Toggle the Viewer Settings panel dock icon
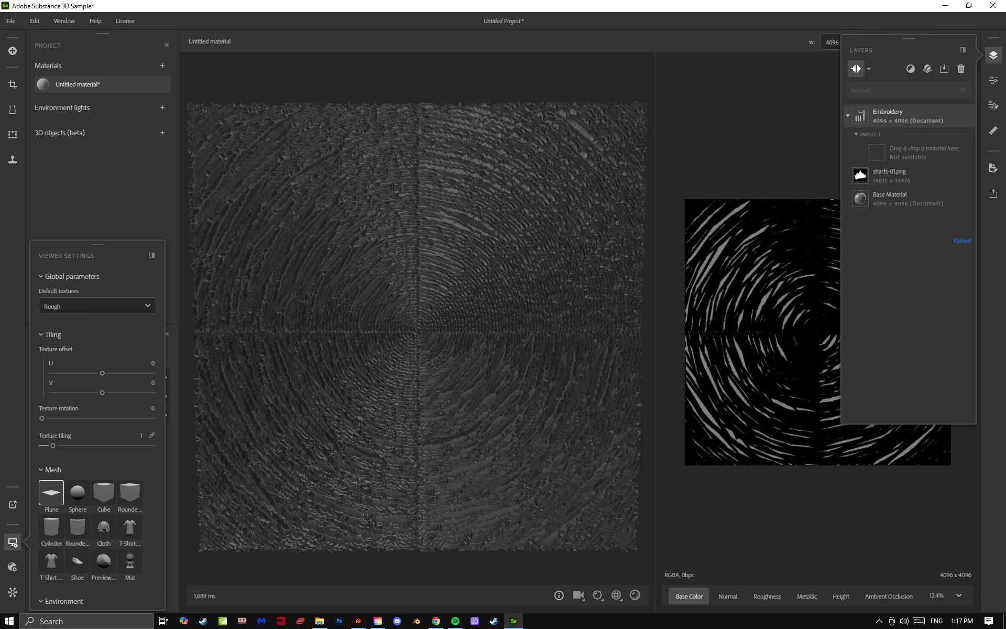1006x629 pixels. pyautogui.click(x=152, y=255)
